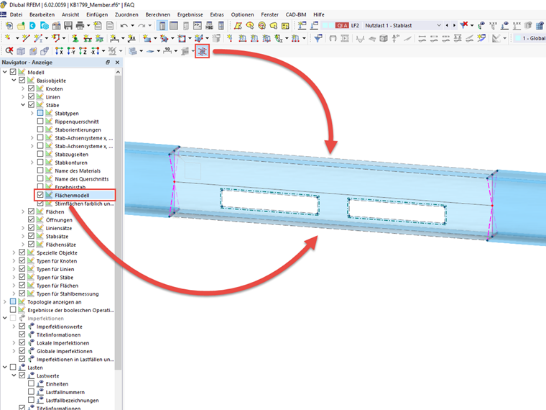The width and height of the screenshot is (546, 410).
Task: Select the Globale Imperfektionen tree row
Action: tap(65, 351)
